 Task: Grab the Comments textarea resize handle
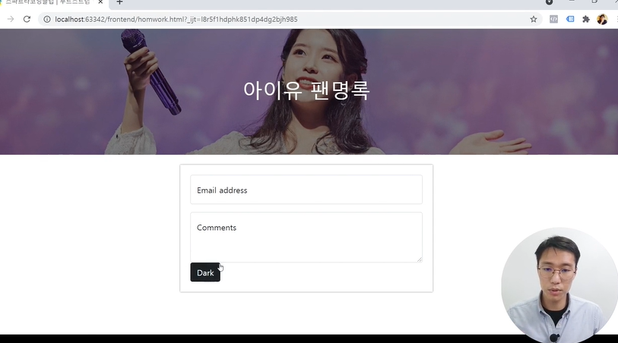pyautogui.click(x=420, y=260)
